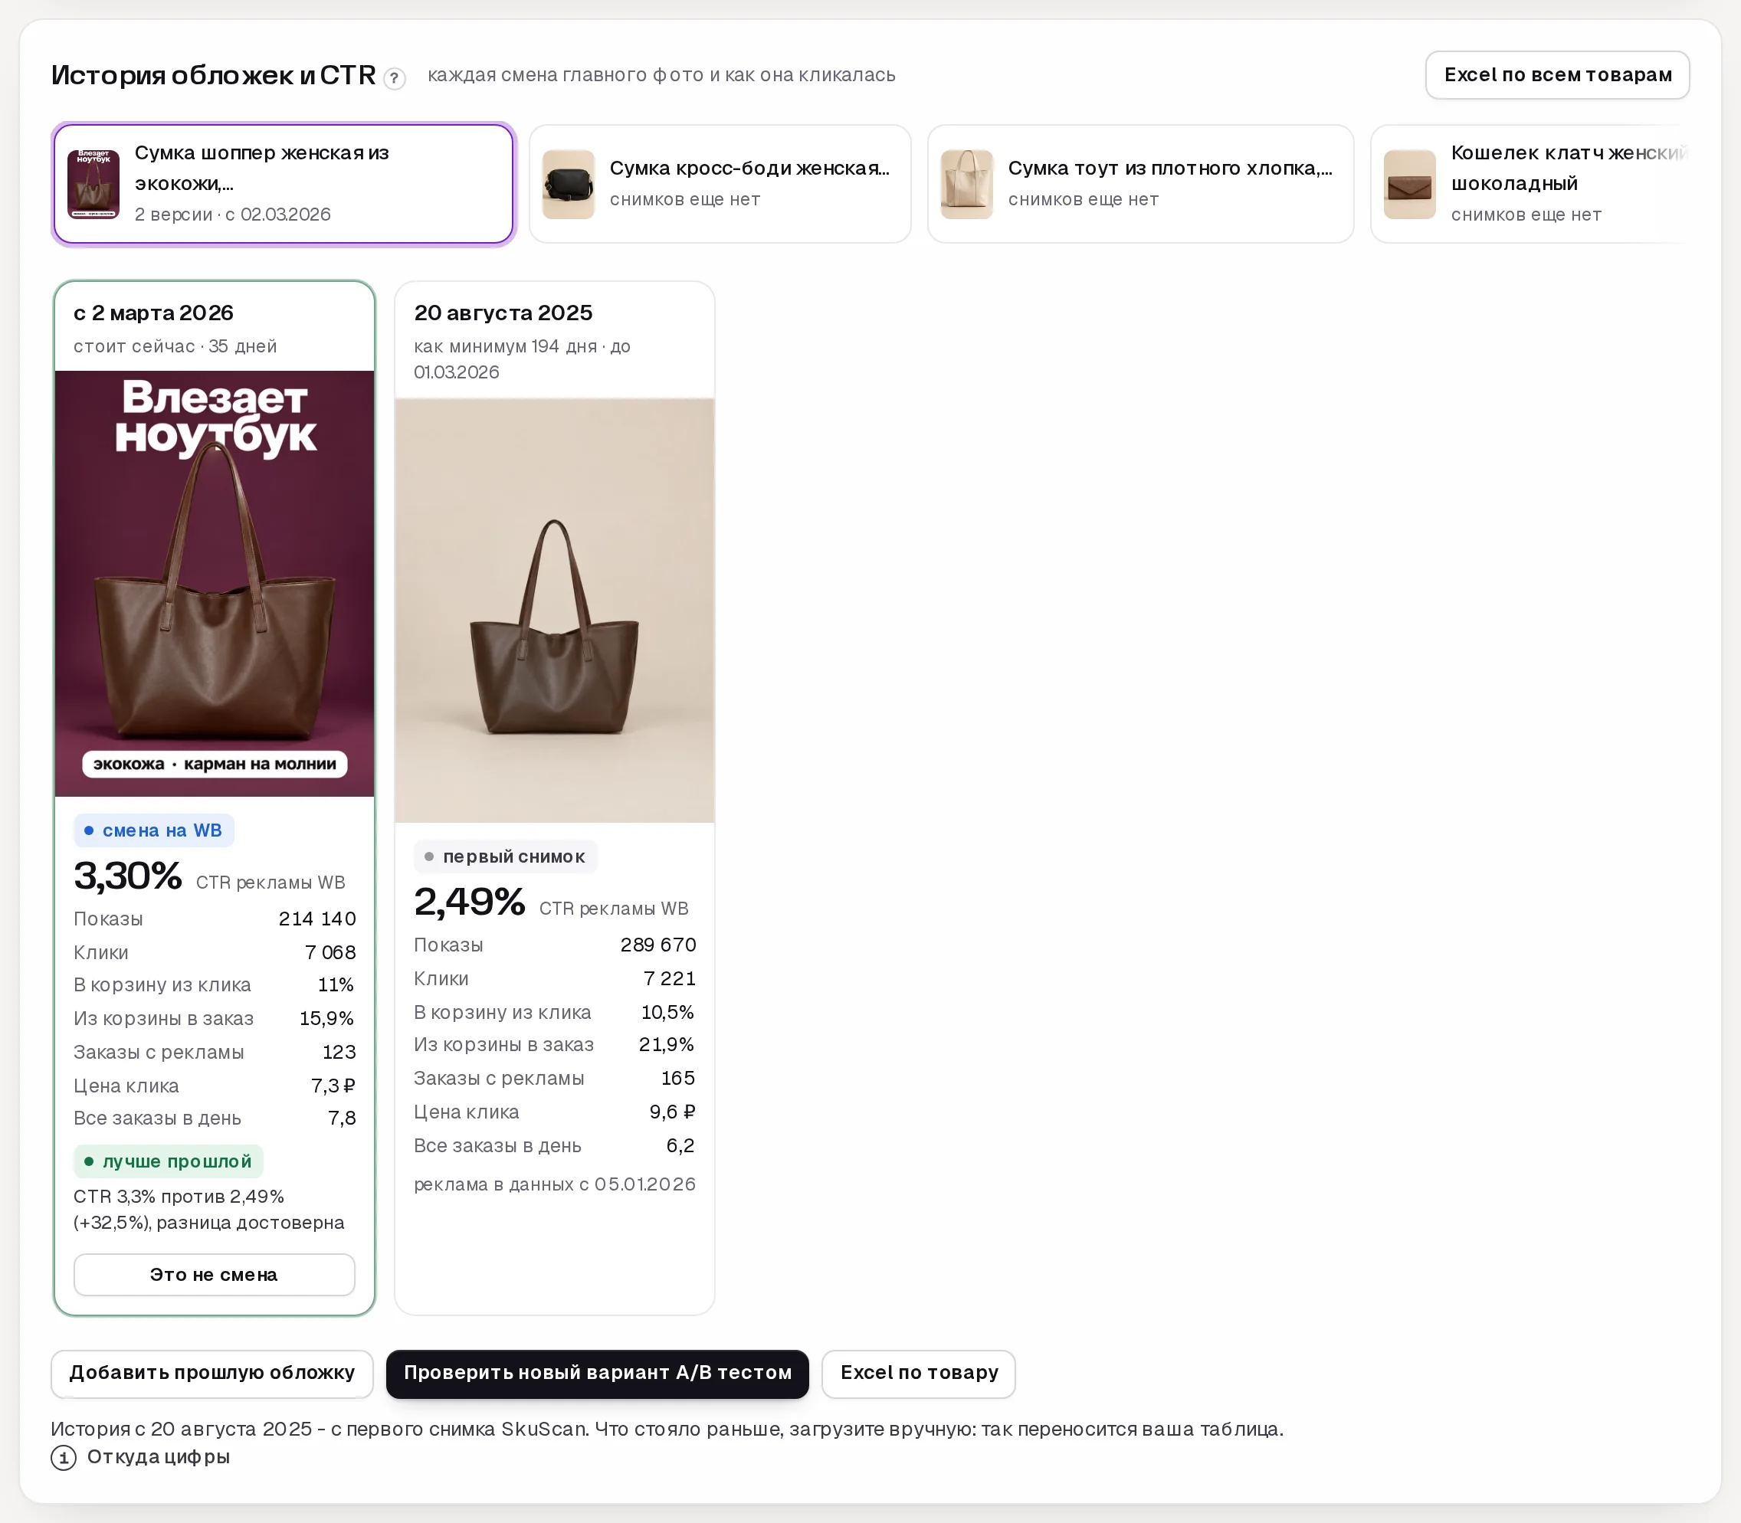1741x1523 pixels.
Task: Click the Это не смена button
Action: (215, 1274)
